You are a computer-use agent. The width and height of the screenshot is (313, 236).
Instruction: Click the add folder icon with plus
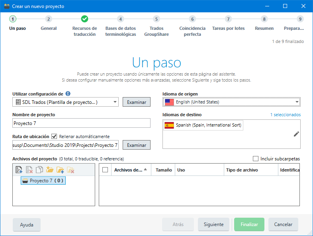coord(60,170)
